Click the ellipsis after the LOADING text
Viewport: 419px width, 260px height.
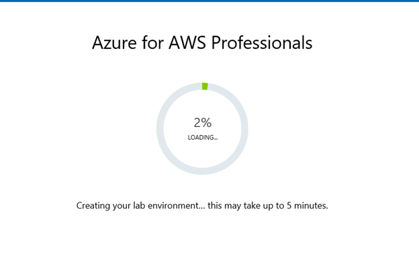tap(216, 139)
